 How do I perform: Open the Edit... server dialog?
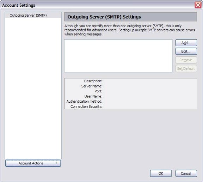coord(186,51)
